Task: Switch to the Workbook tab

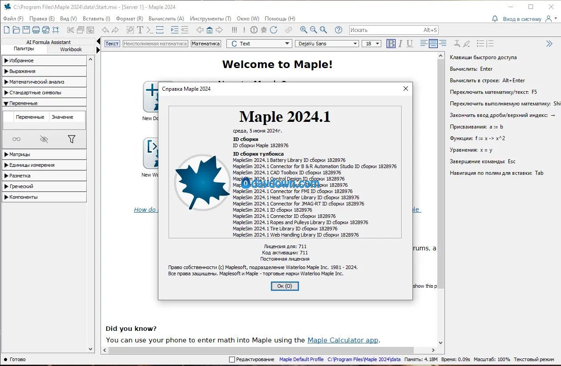Action: pos(71,49)
